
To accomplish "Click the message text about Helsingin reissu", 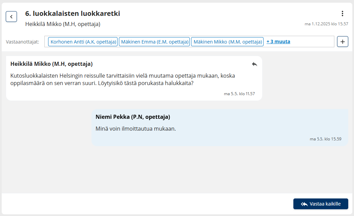I will point(123,79).
